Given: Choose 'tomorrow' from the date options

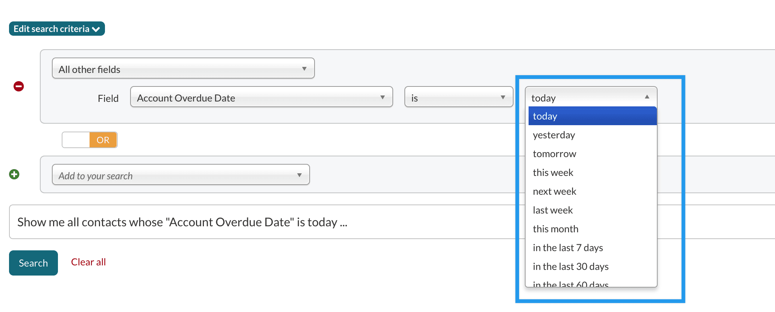Looking at the screenshot, I should point(592,154).
